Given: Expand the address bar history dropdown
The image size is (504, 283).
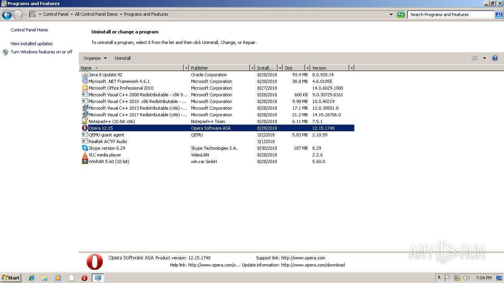Looking at the screenshot, I should [x=391, y=15].
